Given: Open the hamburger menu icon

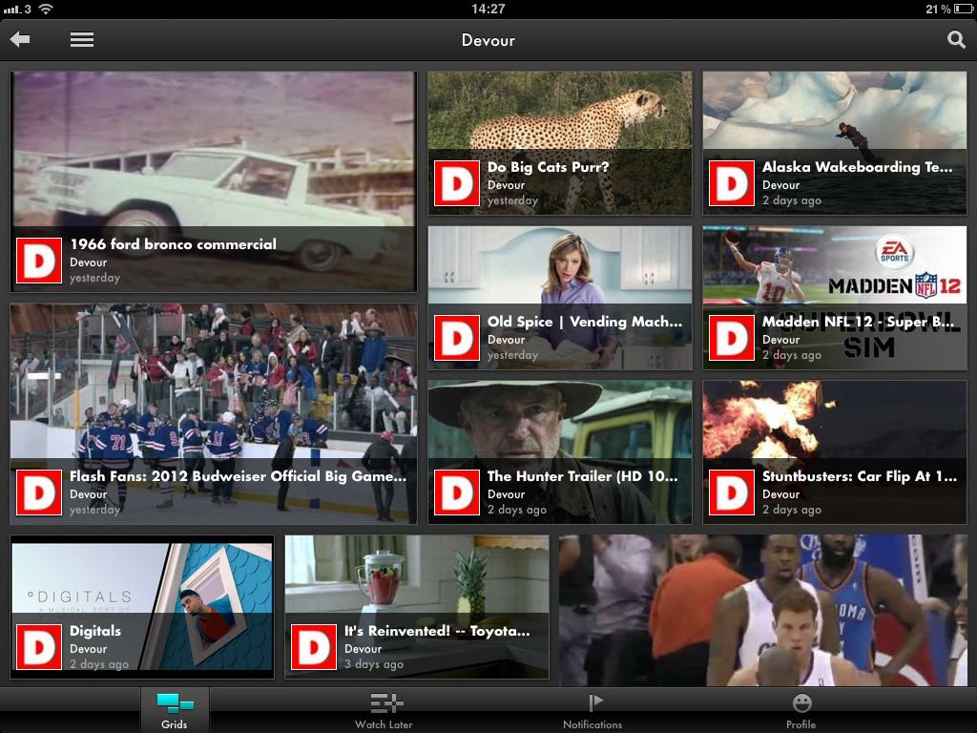Looking at the screenshot, I should [x=82, y=40].
